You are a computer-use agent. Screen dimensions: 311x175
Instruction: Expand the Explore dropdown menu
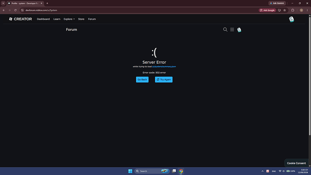(x=69, y=19)
